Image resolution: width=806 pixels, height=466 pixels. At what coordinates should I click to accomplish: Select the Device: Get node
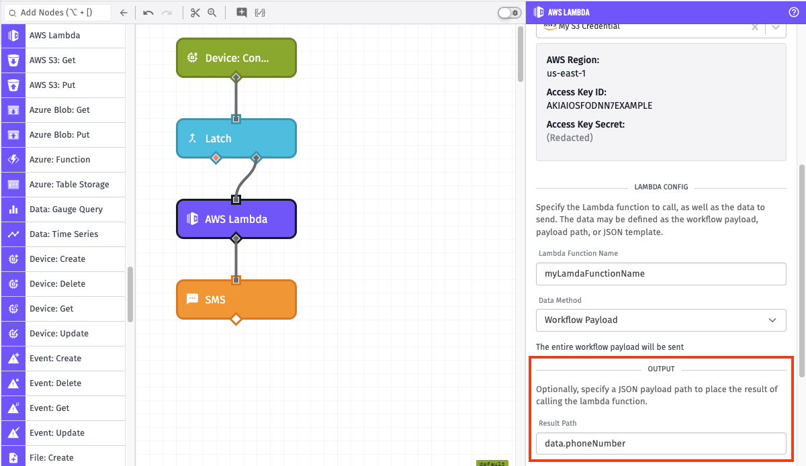point(63,309)
